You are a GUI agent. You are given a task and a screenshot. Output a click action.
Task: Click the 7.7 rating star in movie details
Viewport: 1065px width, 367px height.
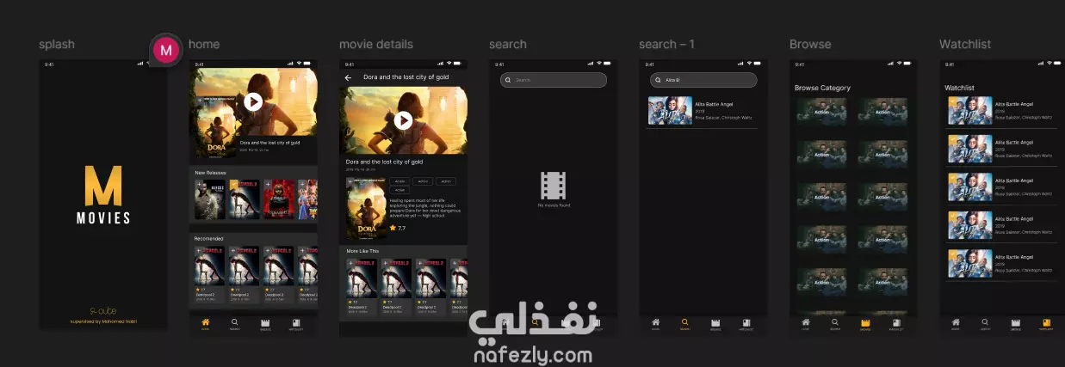[393, 228]
